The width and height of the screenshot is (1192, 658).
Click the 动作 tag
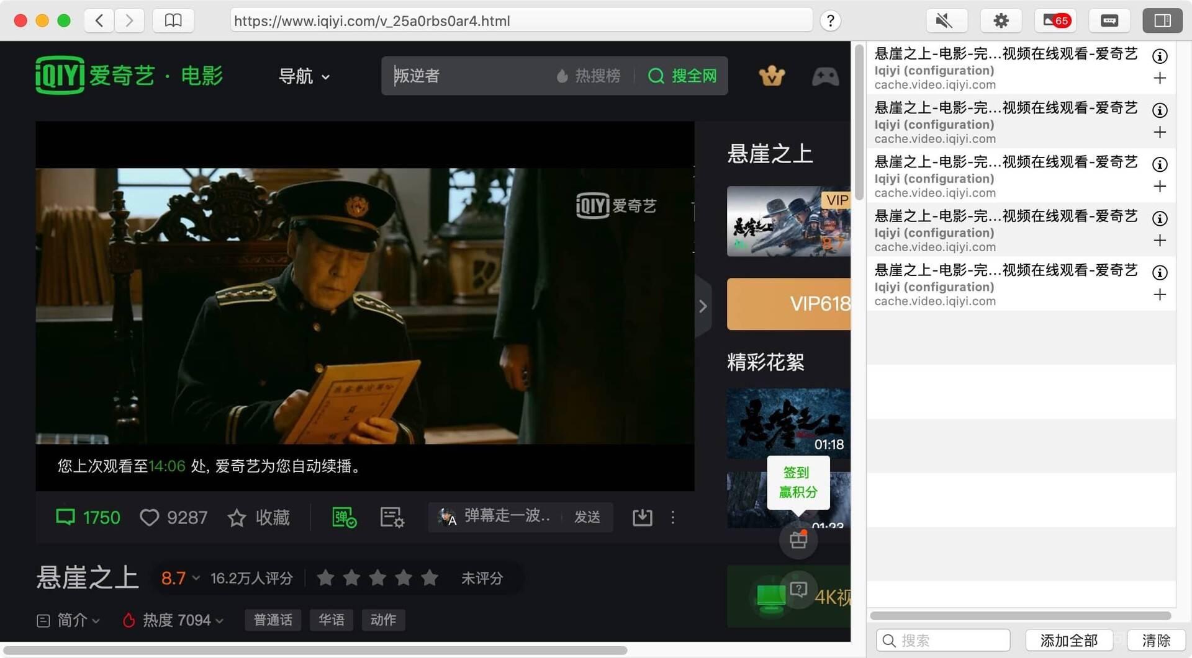tap(383, 620)
